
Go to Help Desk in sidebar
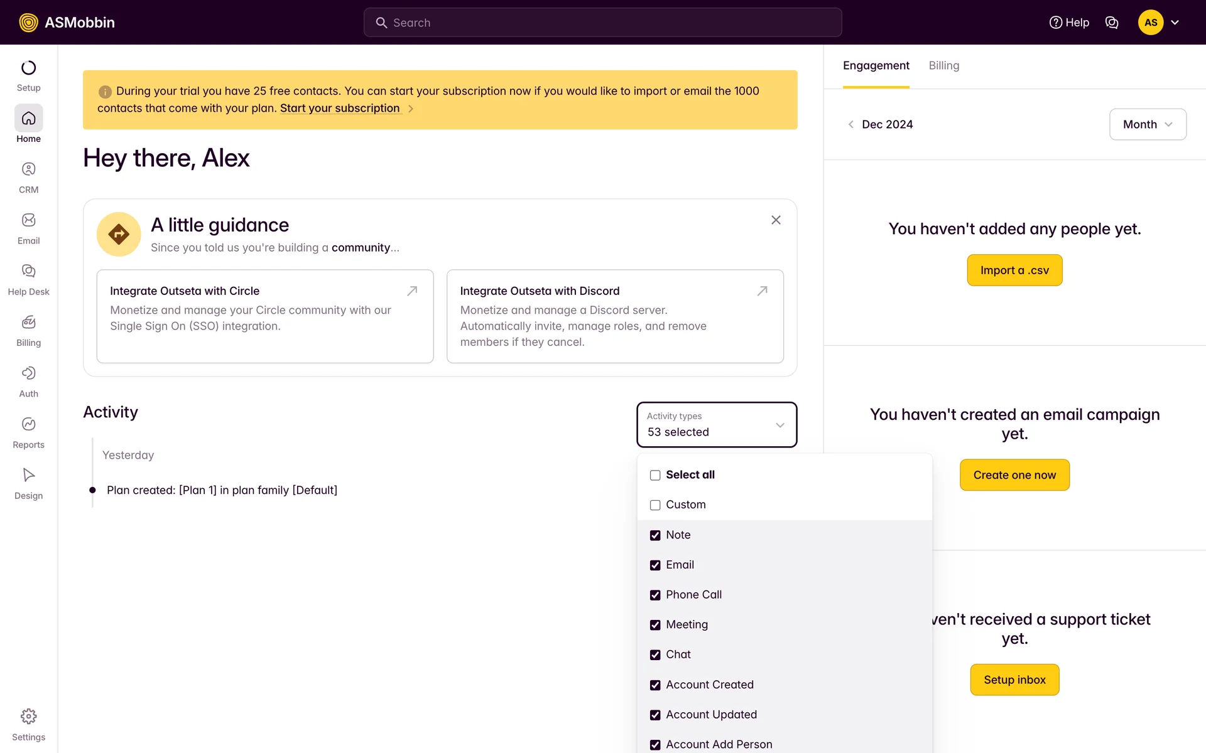tap(28, 279)
